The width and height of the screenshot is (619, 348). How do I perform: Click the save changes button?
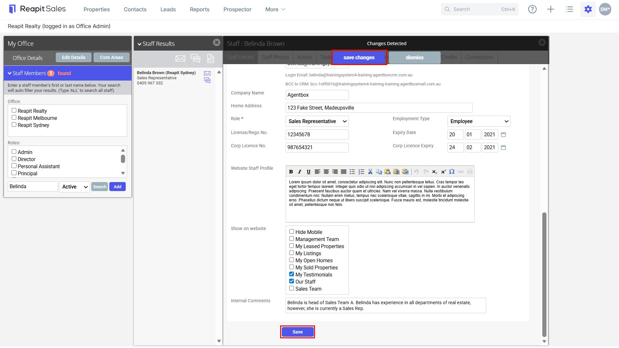click(359, 58)
